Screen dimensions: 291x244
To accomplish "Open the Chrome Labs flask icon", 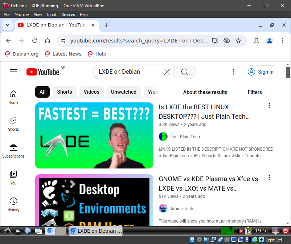I will pyautogui.click(x=257, y=41).
